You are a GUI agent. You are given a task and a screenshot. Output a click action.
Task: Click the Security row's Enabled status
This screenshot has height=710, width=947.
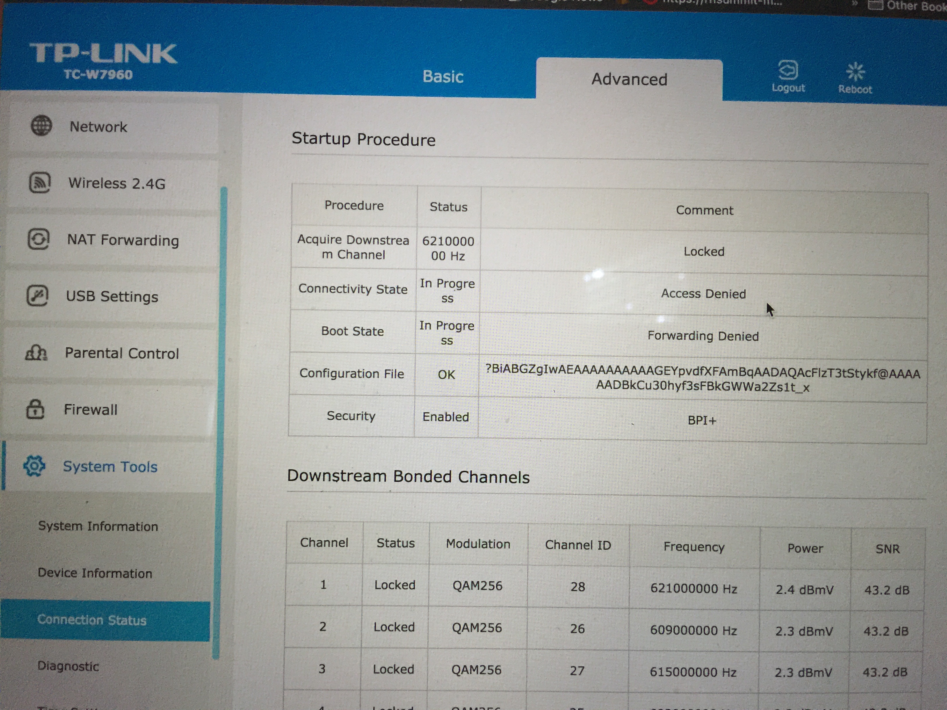[x=446, y=417]
